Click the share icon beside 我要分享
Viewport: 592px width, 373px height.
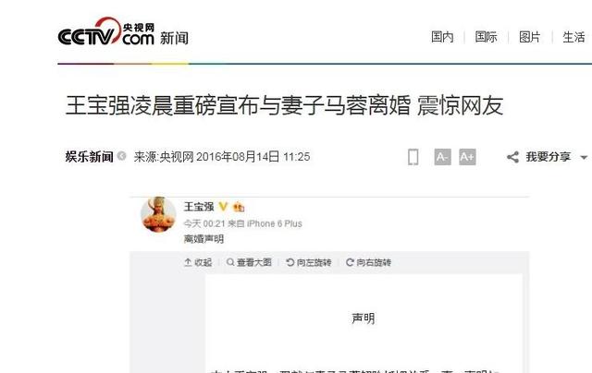pos(512,157)
